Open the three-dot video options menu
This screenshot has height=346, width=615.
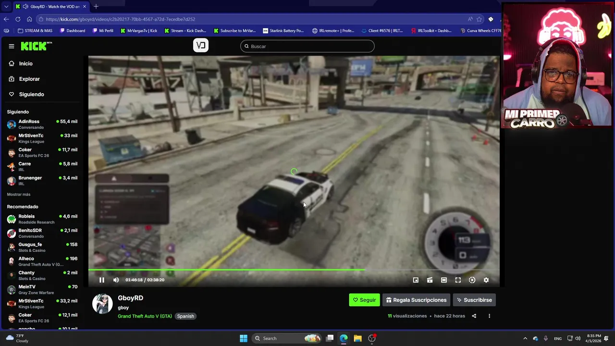489,316
